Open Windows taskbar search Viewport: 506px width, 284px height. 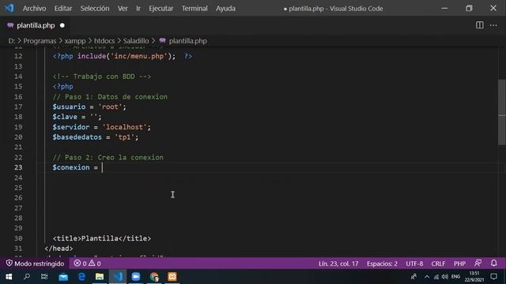point(27,277)
